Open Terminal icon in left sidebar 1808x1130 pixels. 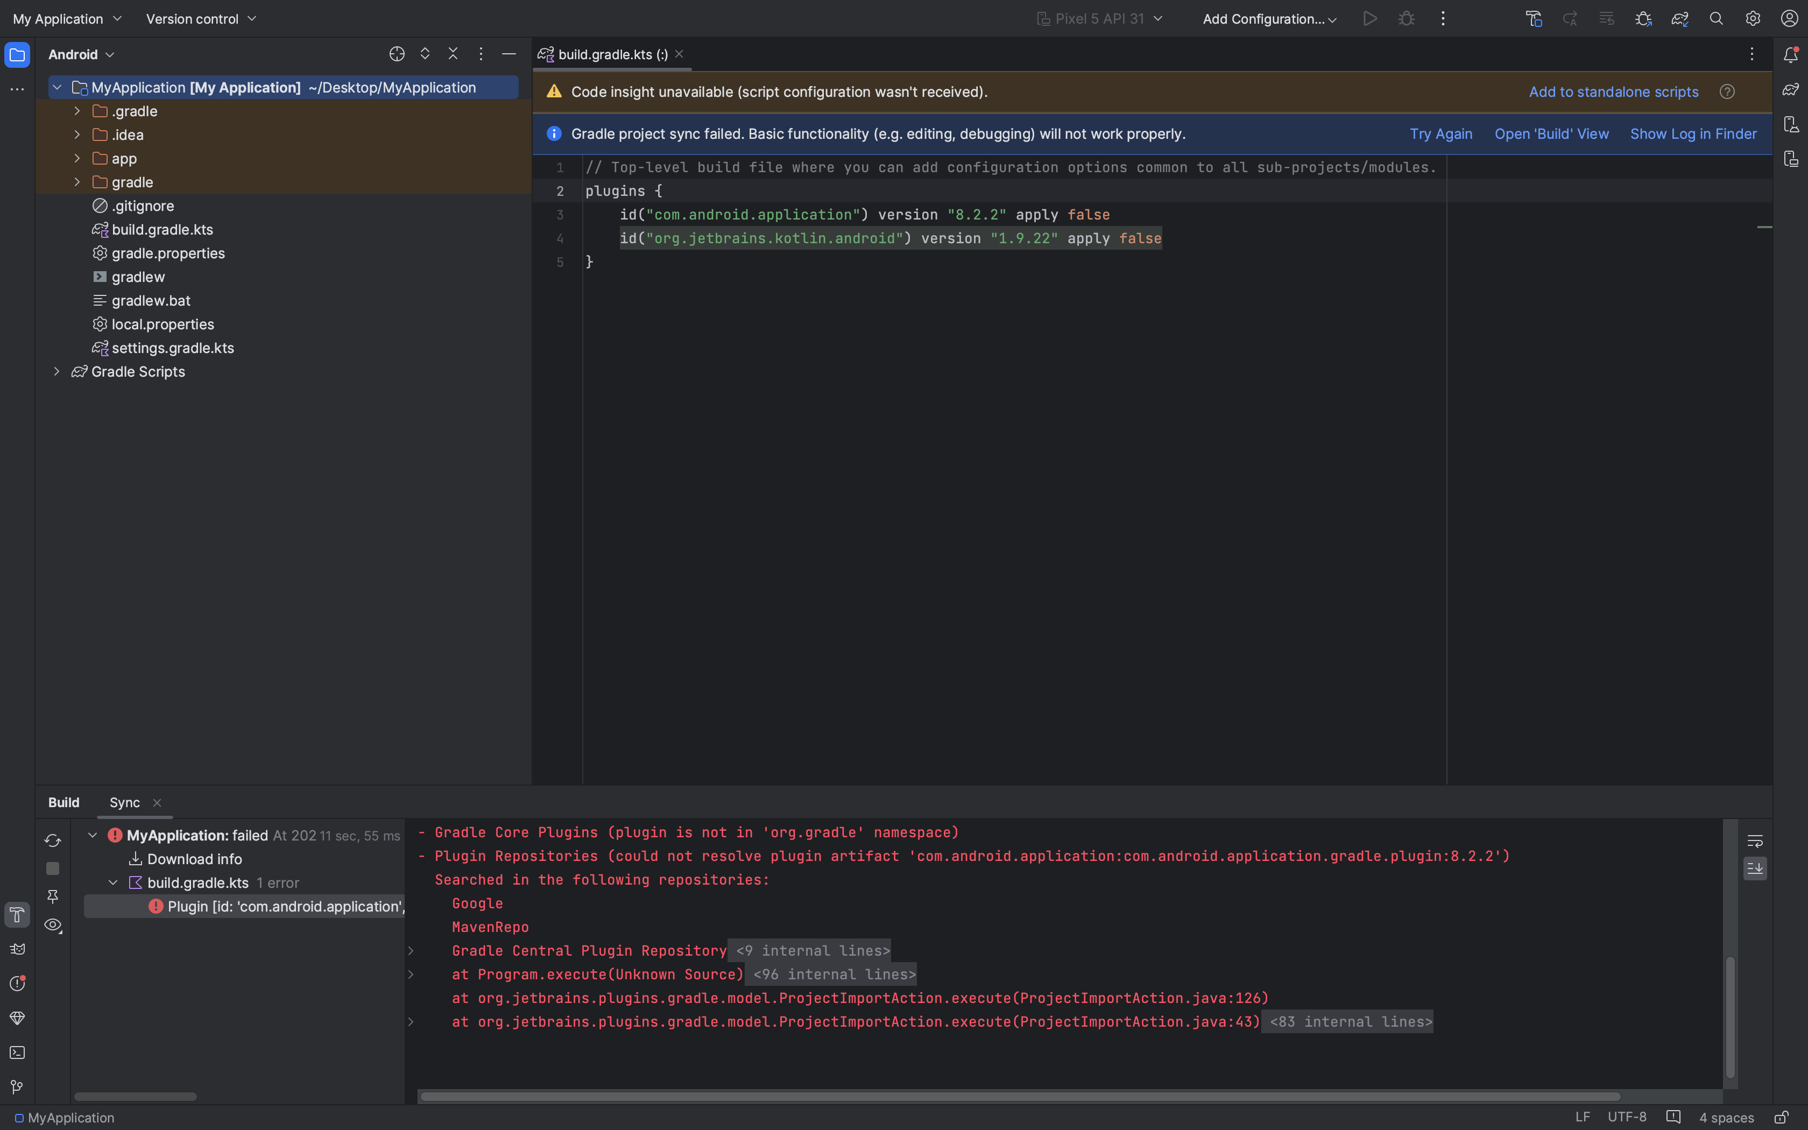[x=17, y=1053]
